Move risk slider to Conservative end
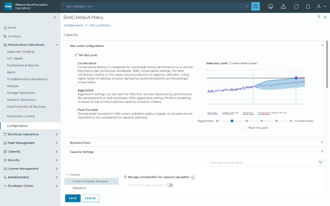Image resolution: width=330 pixels, height=206 pixels. coord(291,121)
